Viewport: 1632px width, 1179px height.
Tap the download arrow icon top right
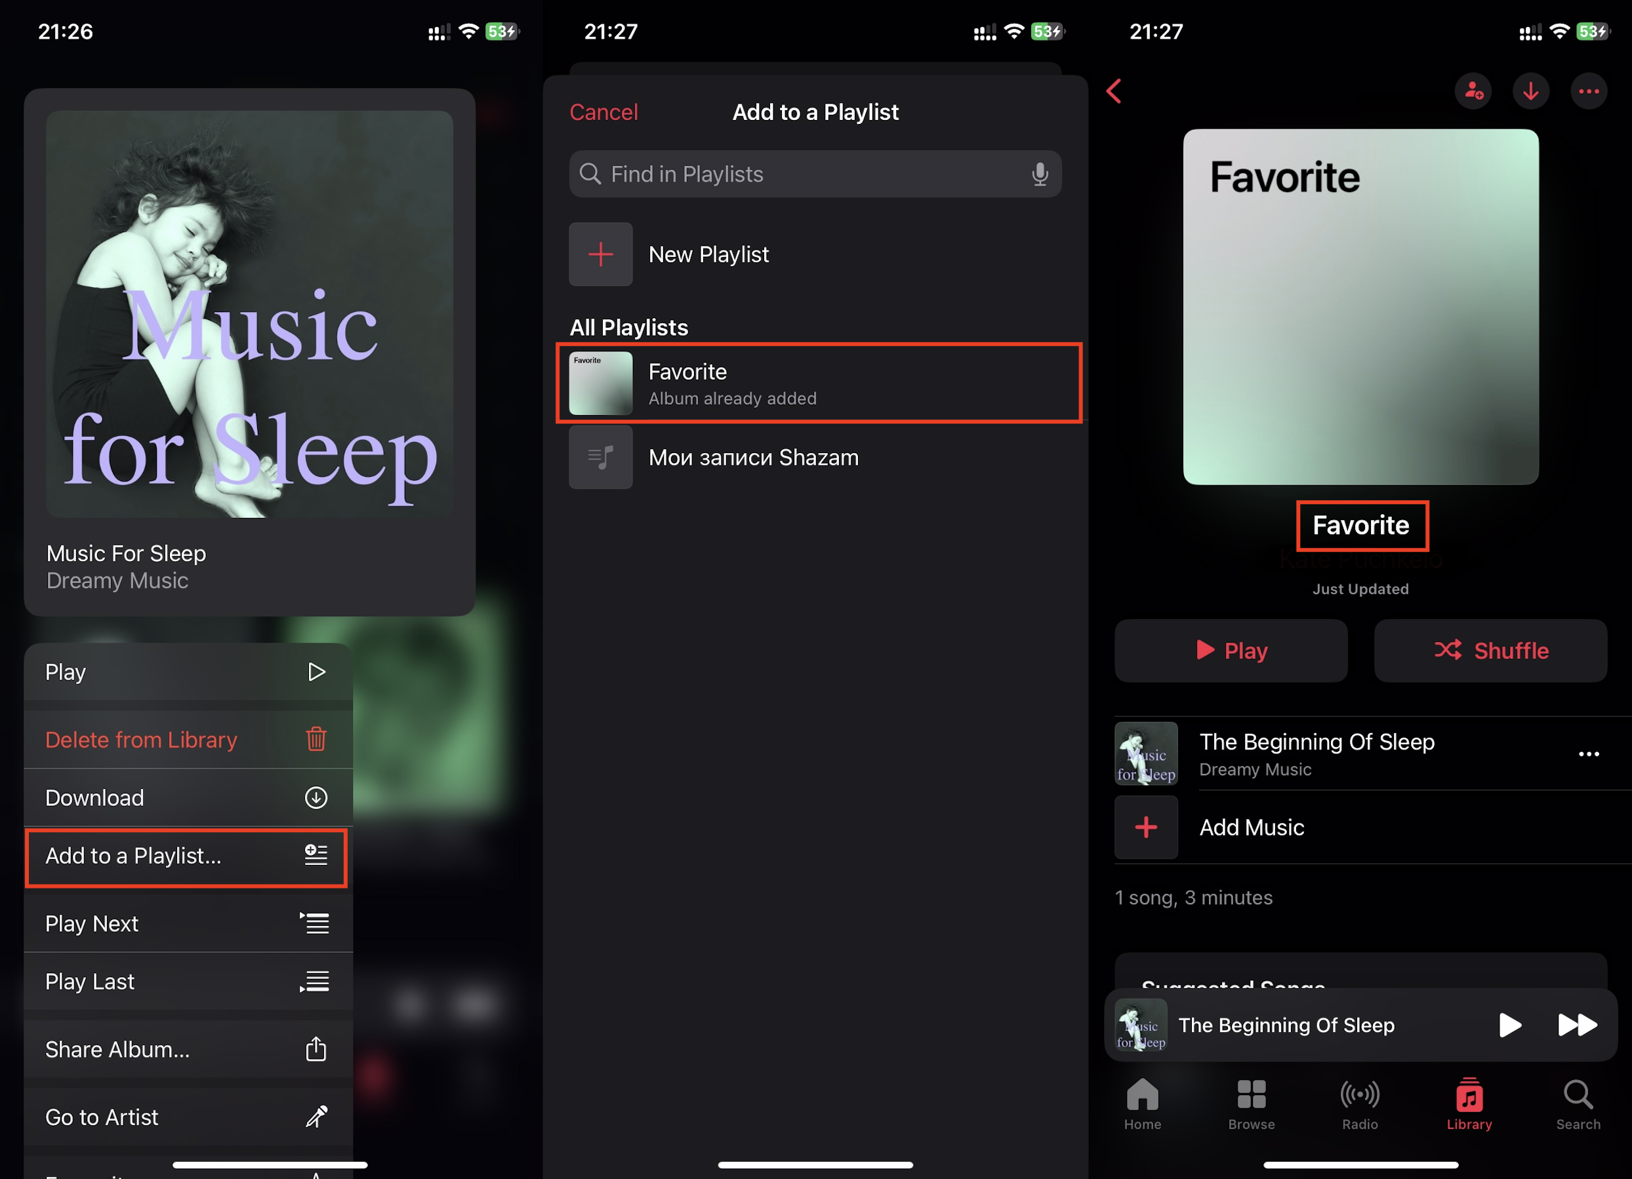point(1533,91)
